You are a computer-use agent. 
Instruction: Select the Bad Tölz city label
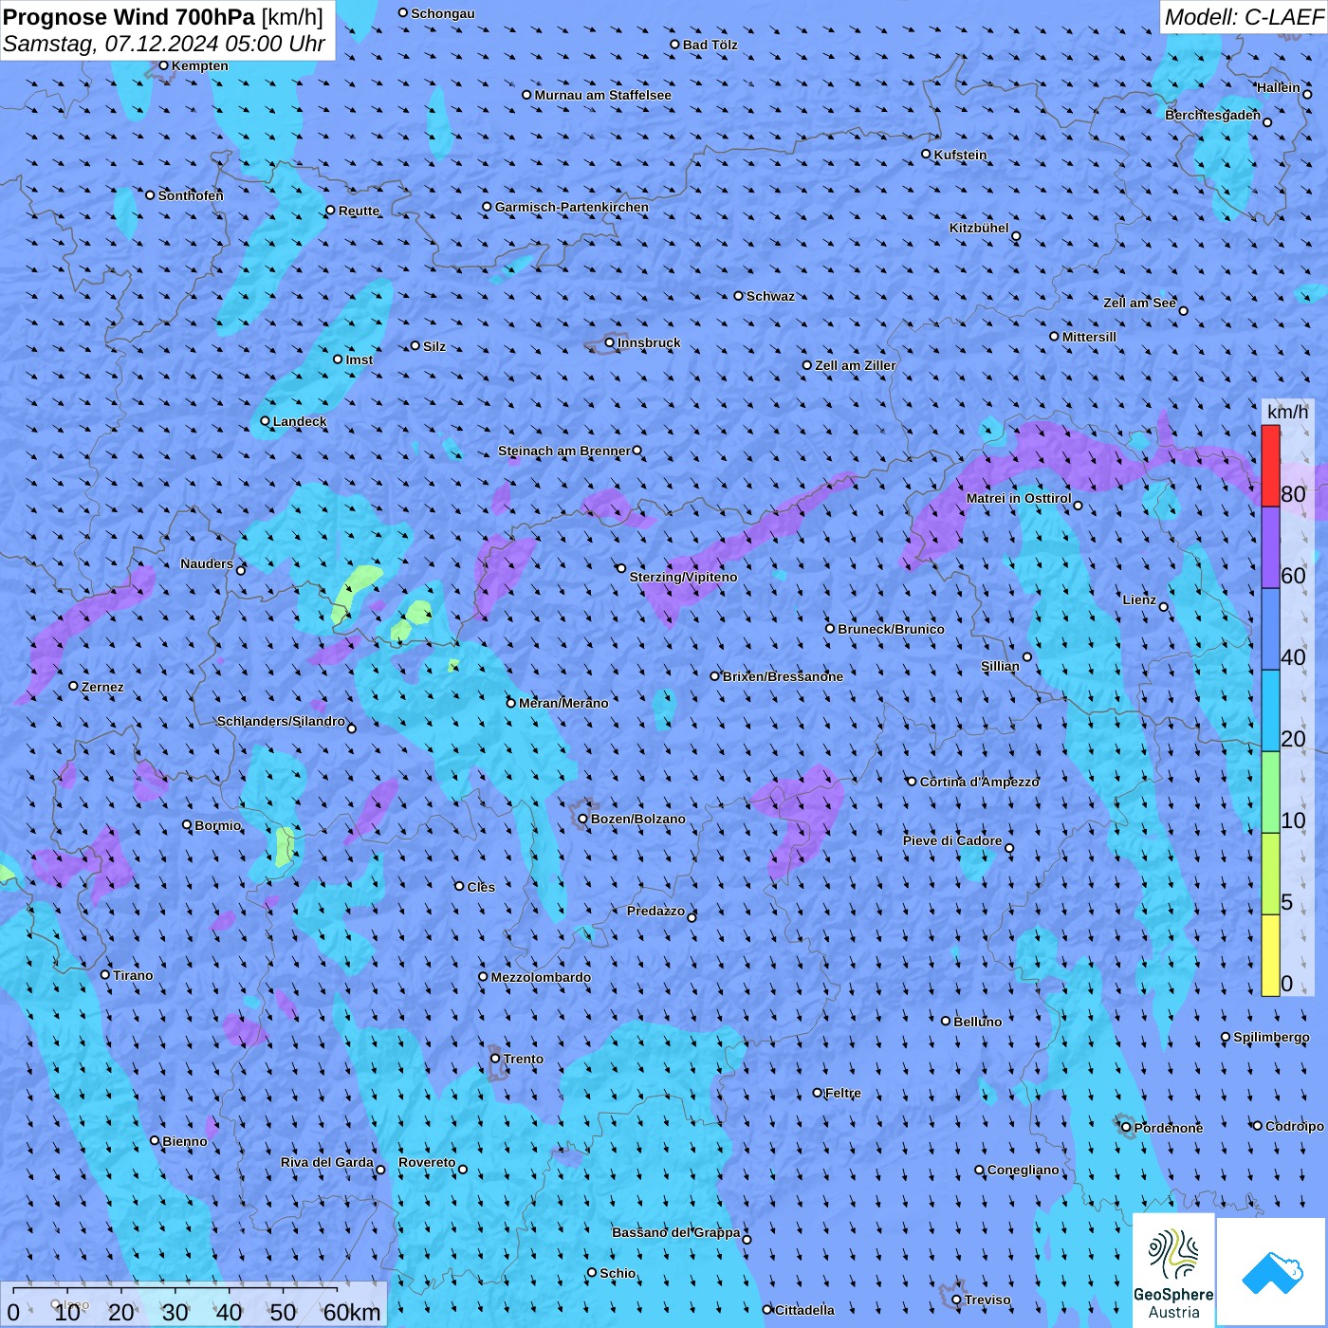710,45
